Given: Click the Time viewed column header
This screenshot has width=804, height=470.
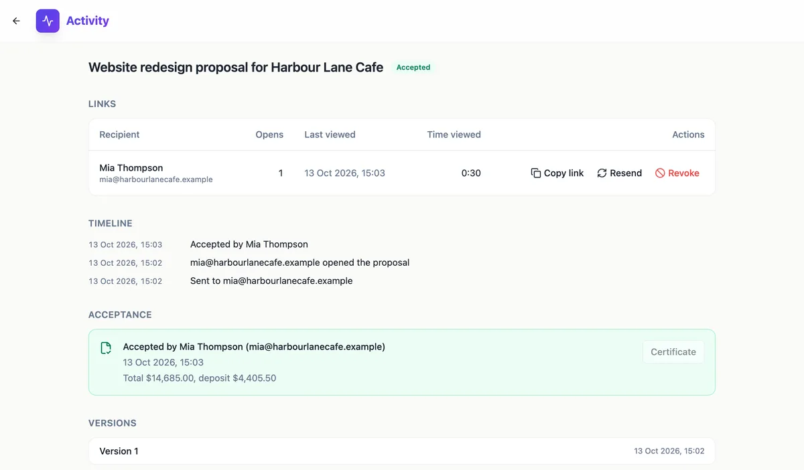Looking at the screenshot, I should click(454, 135).
